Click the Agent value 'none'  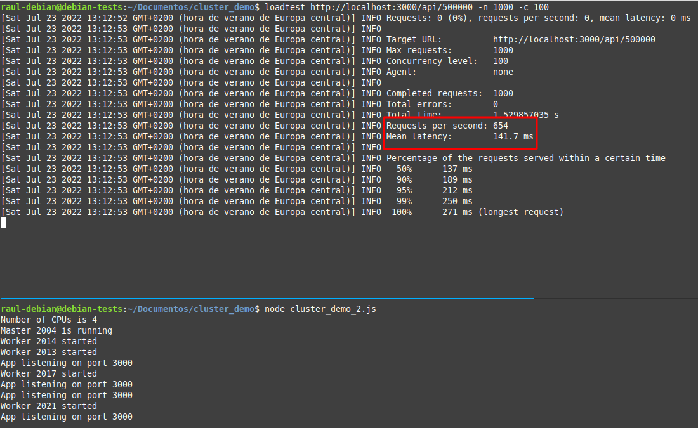coord(503,72)
